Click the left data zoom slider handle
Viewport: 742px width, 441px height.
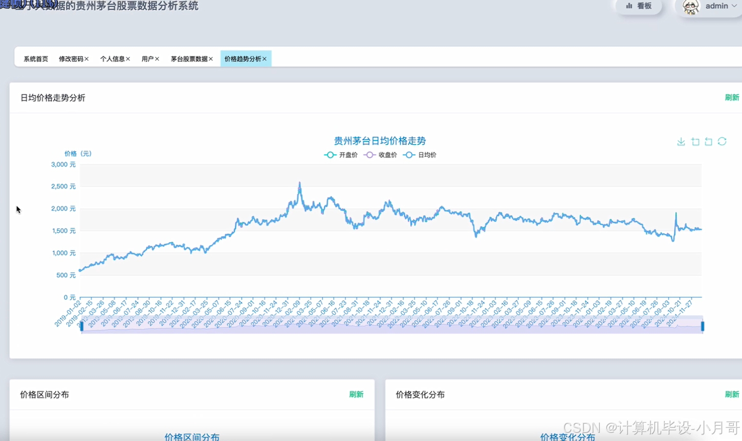82,326
